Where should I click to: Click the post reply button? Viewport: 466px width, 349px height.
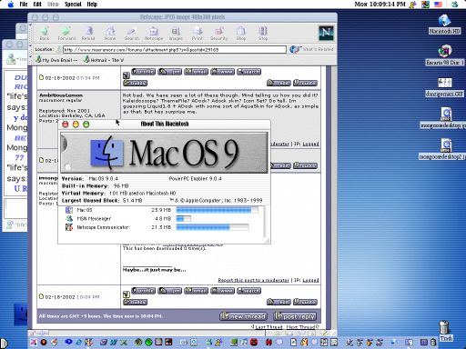(295, 316)
